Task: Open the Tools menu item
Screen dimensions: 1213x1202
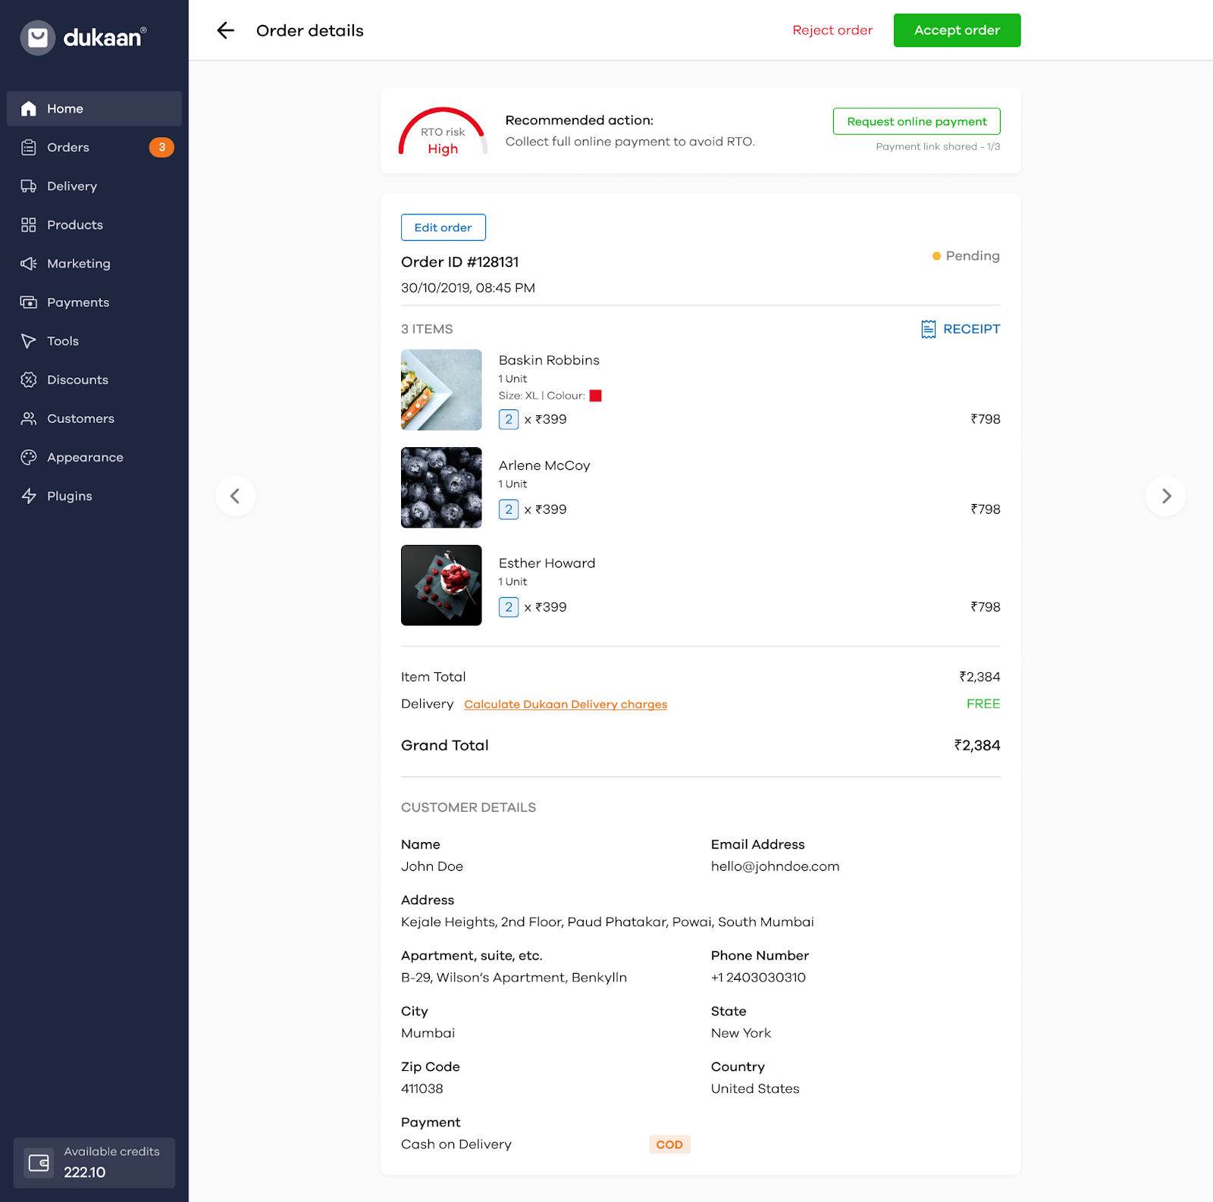Action: pos(94,340)
